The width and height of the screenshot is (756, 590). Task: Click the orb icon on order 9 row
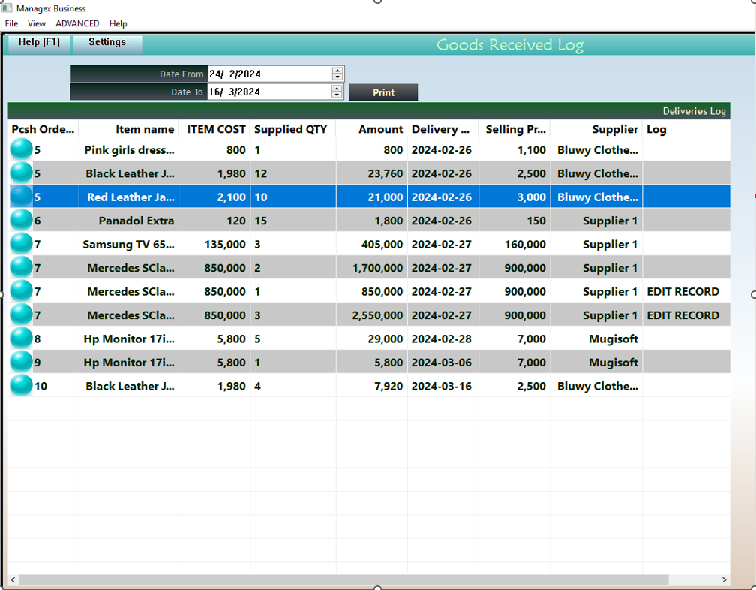(21, 362)
